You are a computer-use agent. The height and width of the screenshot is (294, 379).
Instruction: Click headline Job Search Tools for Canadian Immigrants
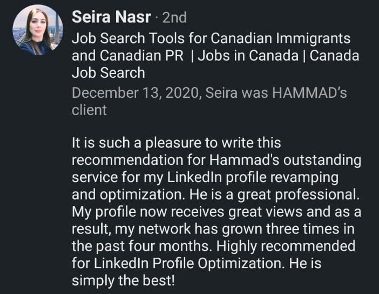(x=211, y=38)
